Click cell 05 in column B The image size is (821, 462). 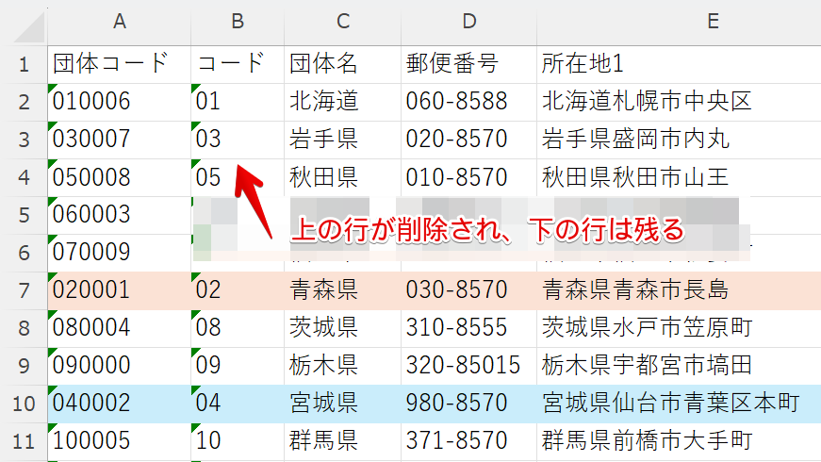(x=238, y=178)
